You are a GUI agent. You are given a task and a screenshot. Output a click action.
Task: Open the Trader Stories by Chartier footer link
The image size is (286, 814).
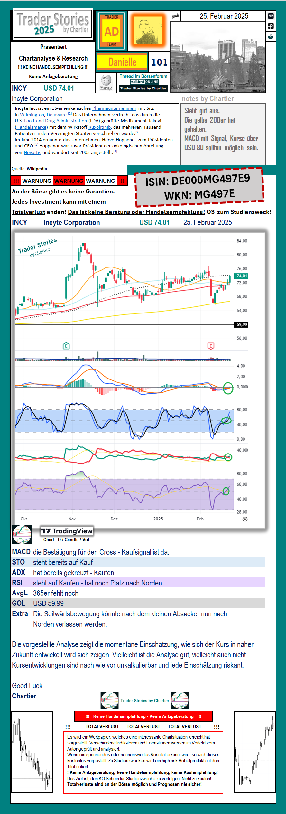click(145, 701)
